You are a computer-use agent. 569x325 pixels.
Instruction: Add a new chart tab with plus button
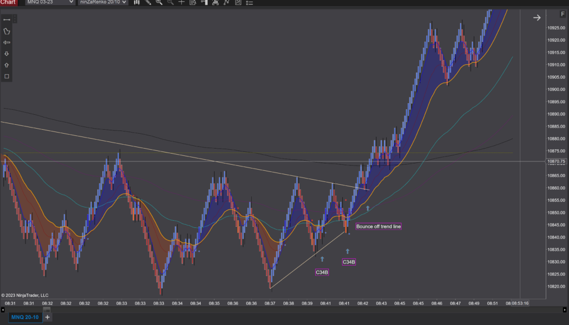pos(47,317)
